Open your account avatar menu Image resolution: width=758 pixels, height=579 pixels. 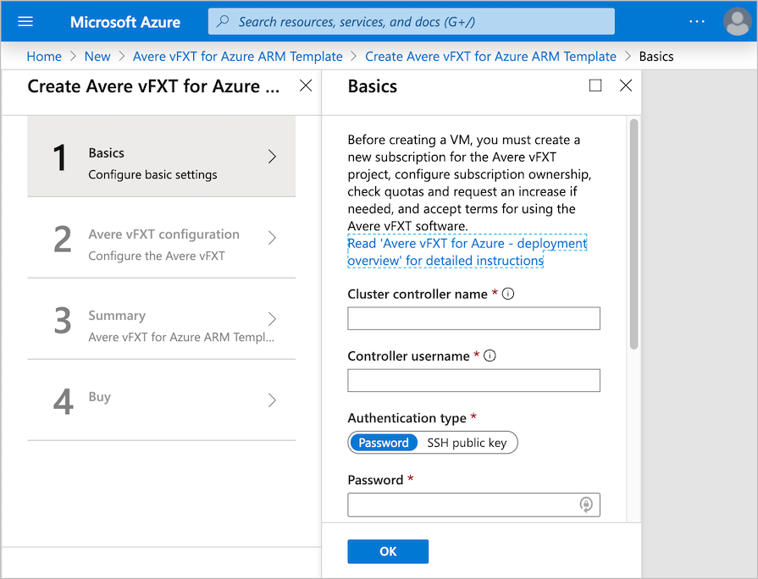click(x=736, y=21)
